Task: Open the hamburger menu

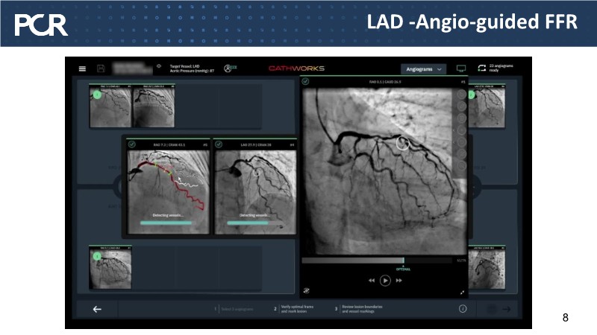Action: pos(82,68)
